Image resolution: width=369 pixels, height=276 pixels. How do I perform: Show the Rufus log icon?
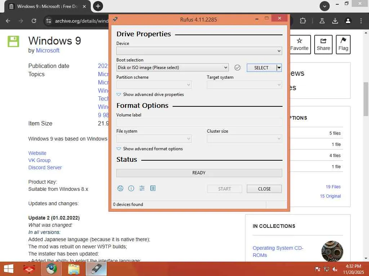[x=153, y=188]
